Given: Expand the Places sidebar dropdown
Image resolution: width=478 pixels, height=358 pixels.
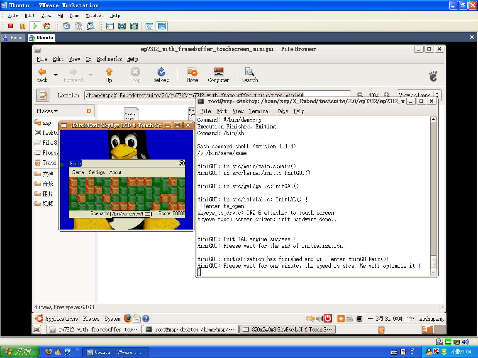Looking at the screenshot, I should [47, 111].
